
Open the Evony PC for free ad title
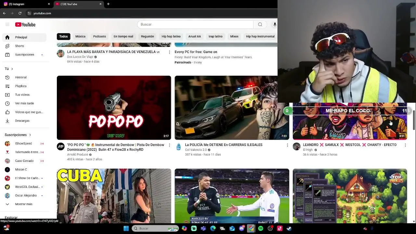pos(196,52)
